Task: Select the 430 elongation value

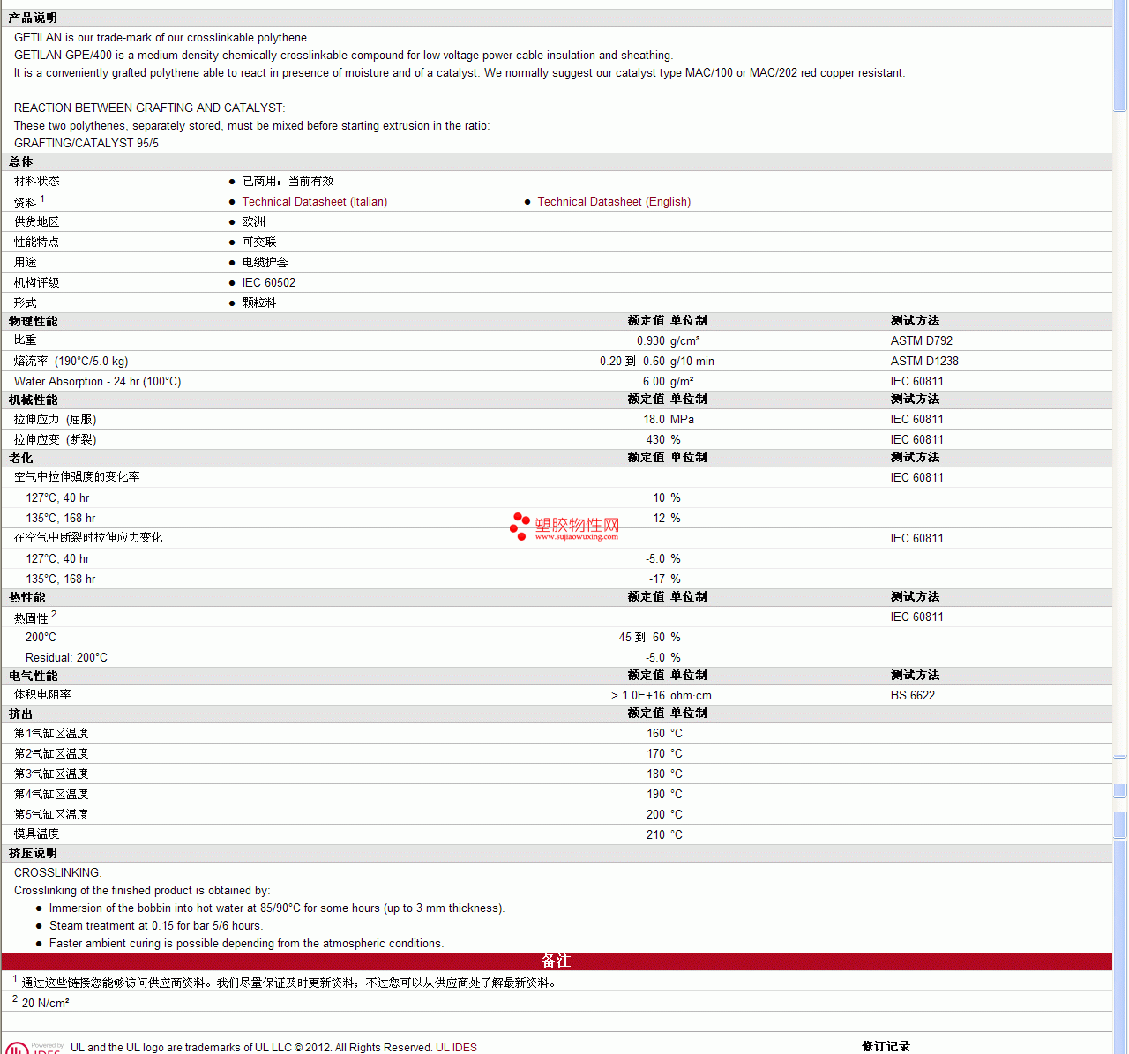Action: point(655,440)
